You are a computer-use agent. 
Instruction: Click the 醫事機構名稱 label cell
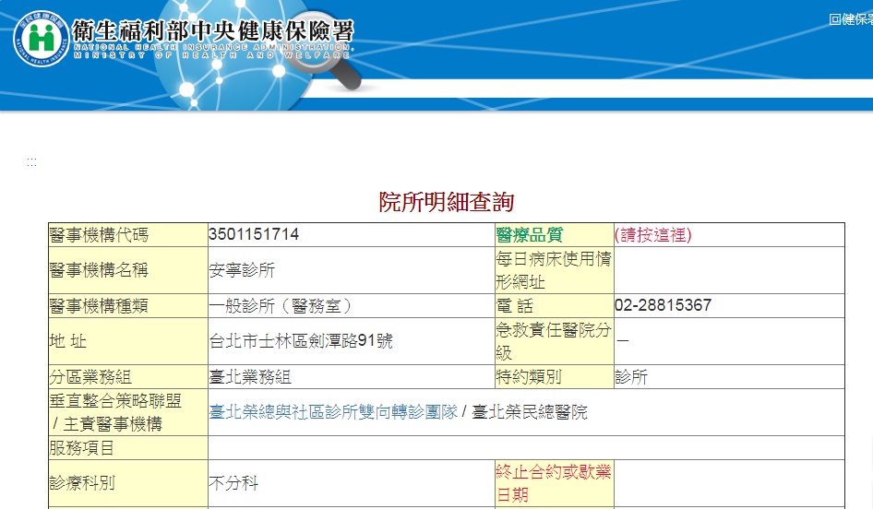click(128, 270)
